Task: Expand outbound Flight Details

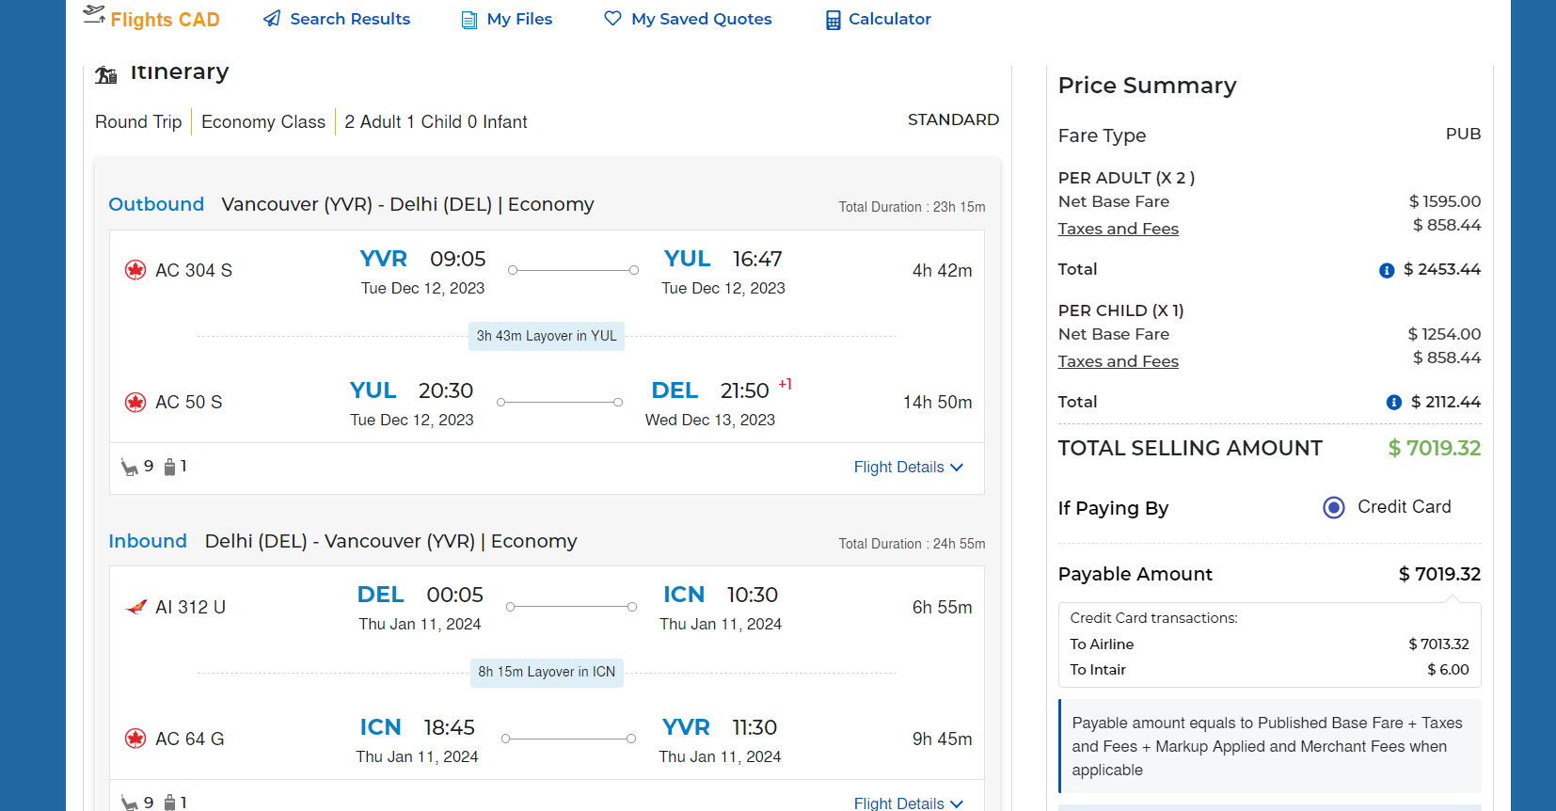Action: [x=908, y=468]
